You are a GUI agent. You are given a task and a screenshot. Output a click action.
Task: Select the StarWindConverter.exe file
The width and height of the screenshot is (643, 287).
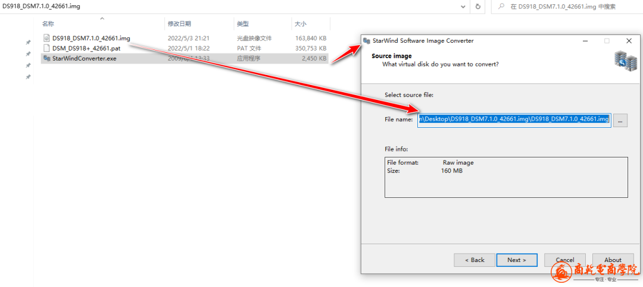(85, 59)
